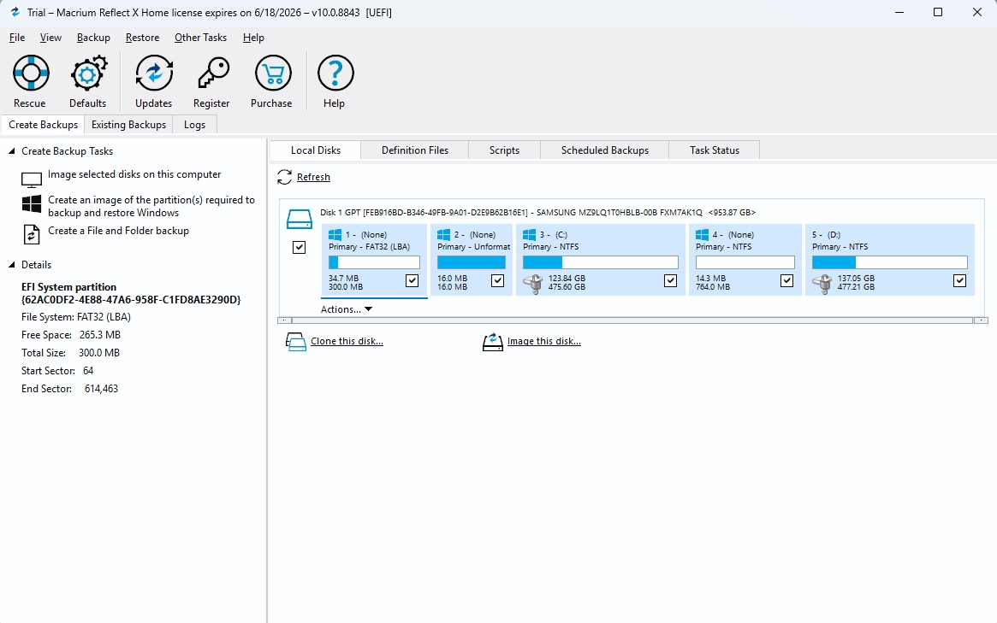Click the Clone this disk link

tap(347, 342)
